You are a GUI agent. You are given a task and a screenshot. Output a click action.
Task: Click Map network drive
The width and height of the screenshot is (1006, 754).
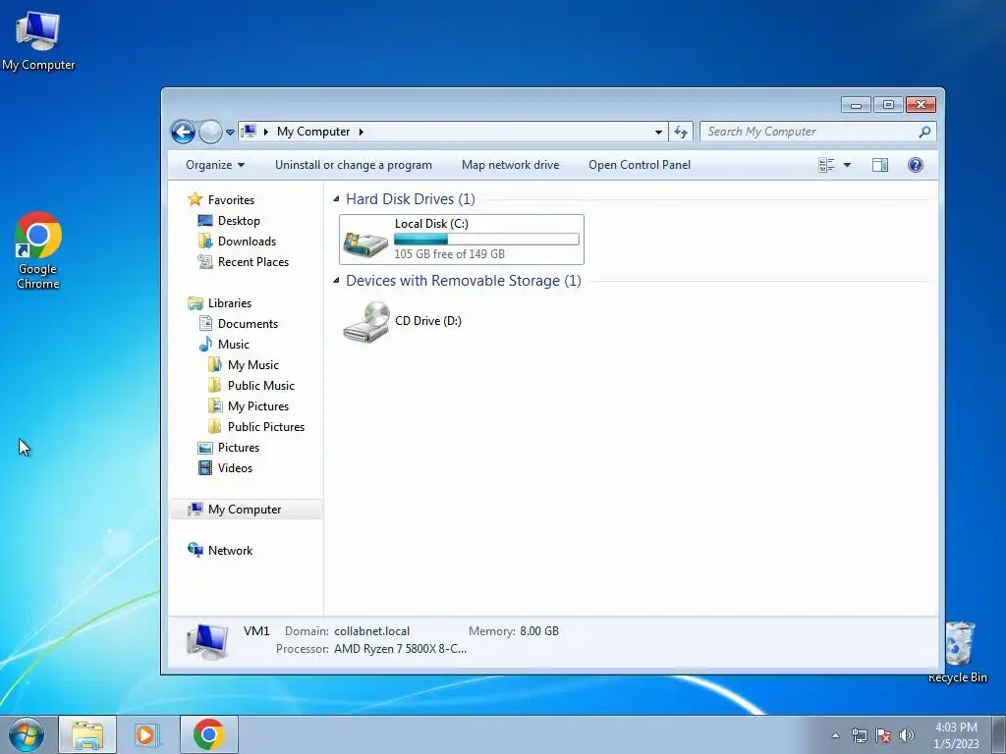tap(511, 165)
